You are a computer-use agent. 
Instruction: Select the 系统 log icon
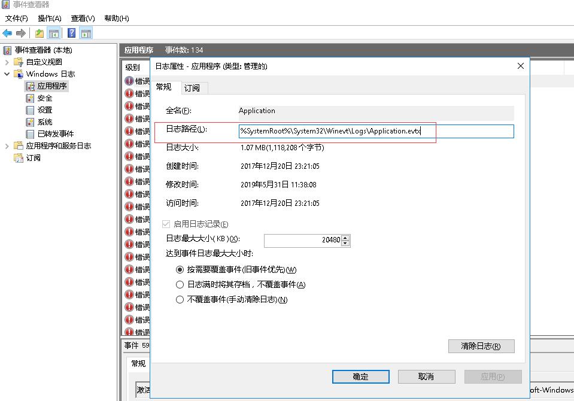[x=30, y=122]
